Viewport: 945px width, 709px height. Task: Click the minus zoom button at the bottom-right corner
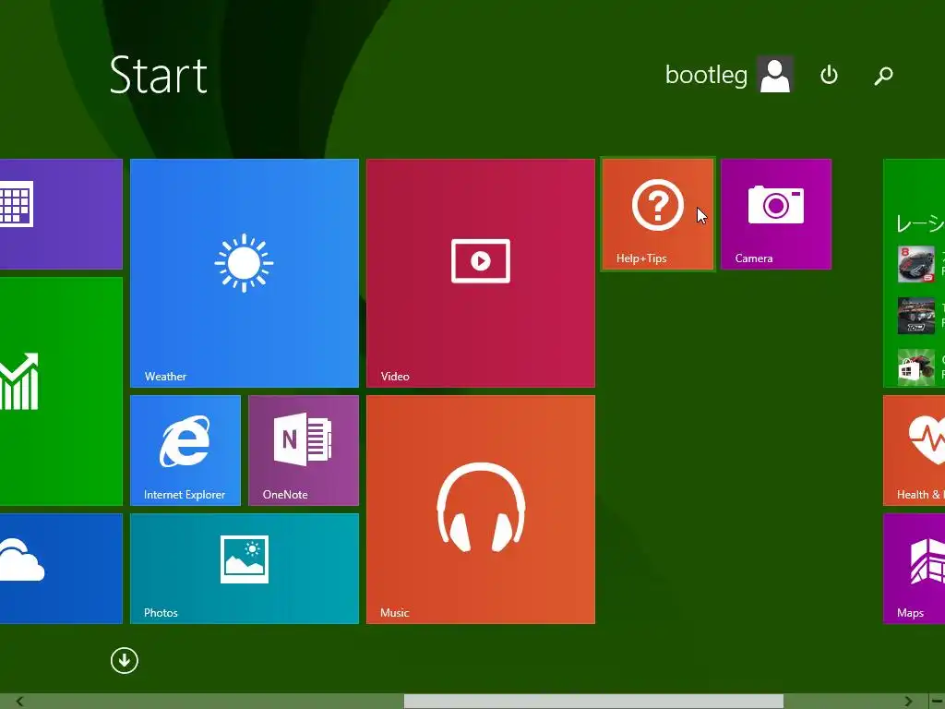(x=937, y=702)
